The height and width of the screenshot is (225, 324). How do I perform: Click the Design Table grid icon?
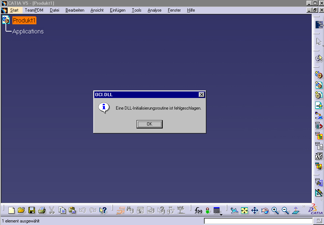click(216, 210)
